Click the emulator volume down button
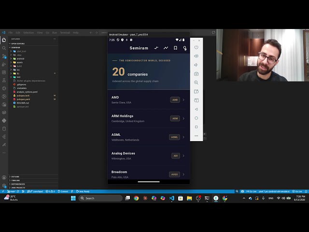The width and height of the screenshot is (309, 232). [x=196, y=65]
